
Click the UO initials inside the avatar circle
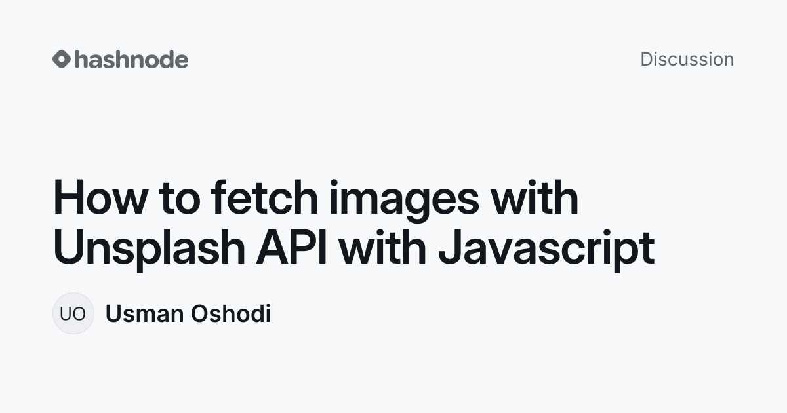point(73,314)
